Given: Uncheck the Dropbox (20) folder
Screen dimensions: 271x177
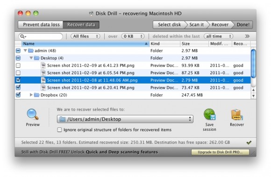Looking at the screenshot, I should point(18,95).
